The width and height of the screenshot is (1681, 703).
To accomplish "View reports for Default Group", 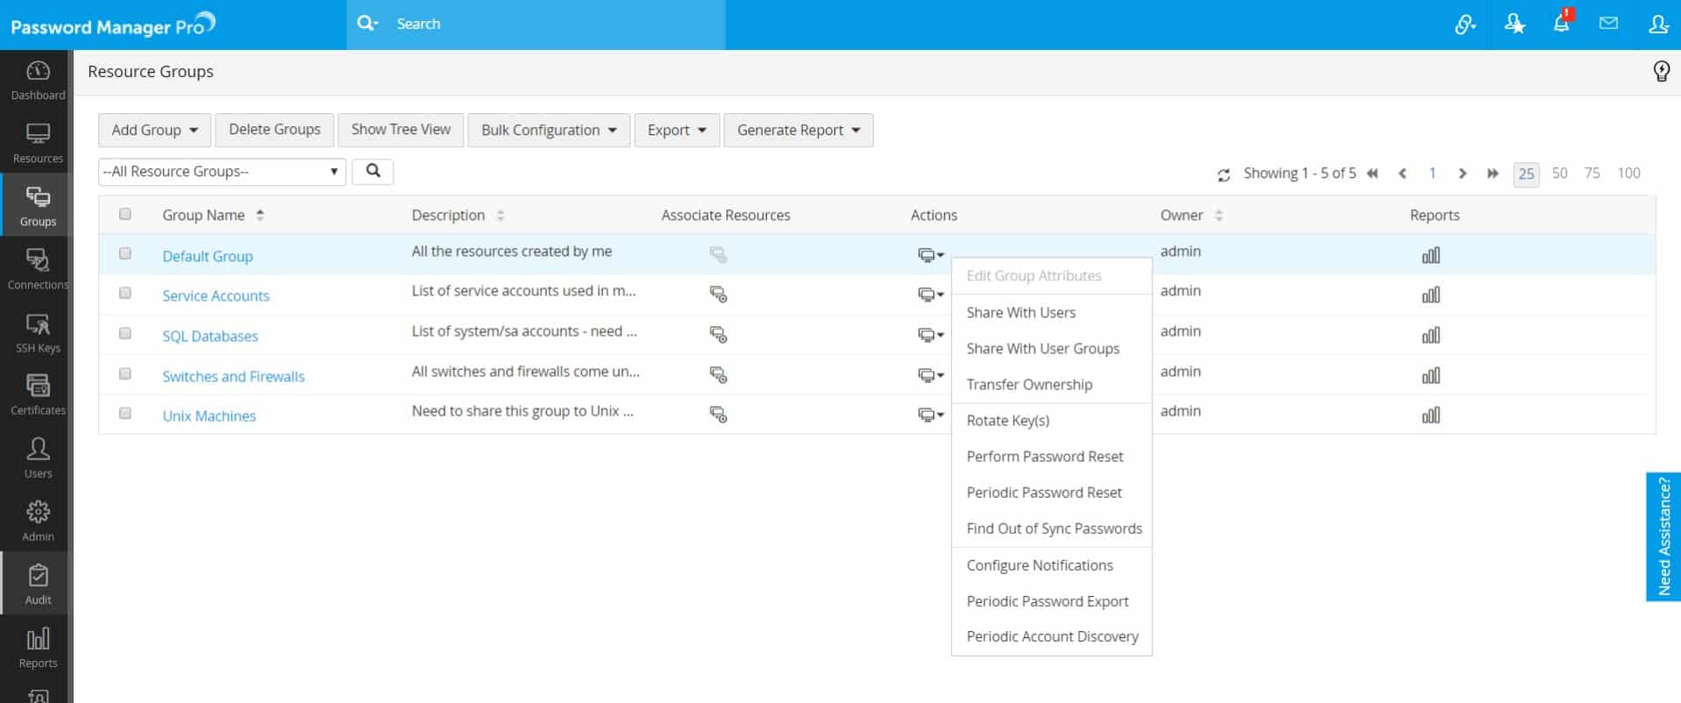I will [1430, 255].
